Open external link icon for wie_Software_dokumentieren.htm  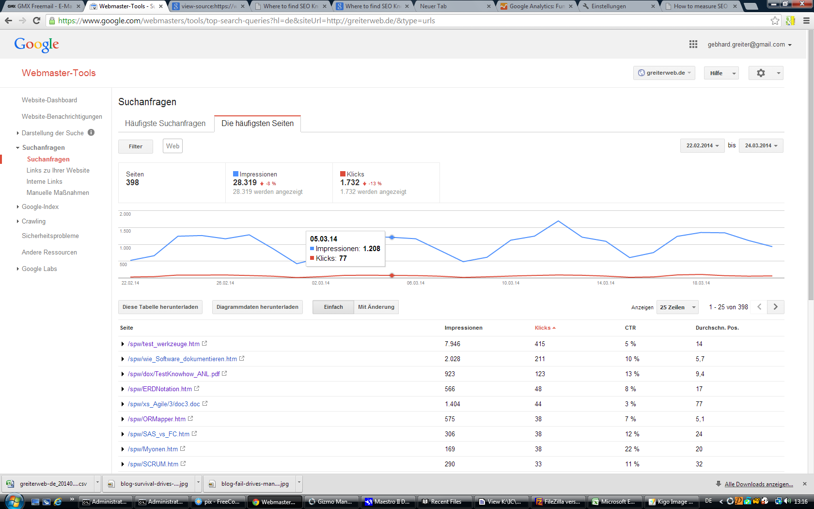point(242,358)
